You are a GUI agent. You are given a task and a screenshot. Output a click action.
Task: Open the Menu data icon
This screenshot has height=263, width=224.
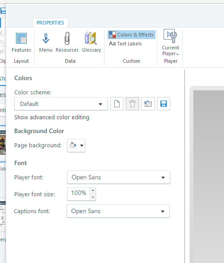click(46, 42)
